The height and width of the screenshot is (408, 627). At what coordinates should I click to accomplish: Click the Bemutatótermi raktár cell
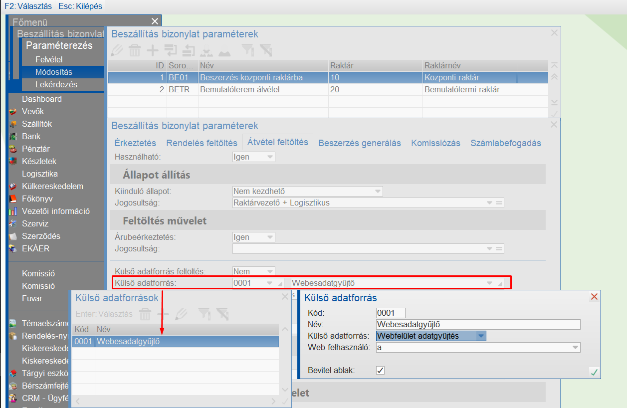[469, 90]
